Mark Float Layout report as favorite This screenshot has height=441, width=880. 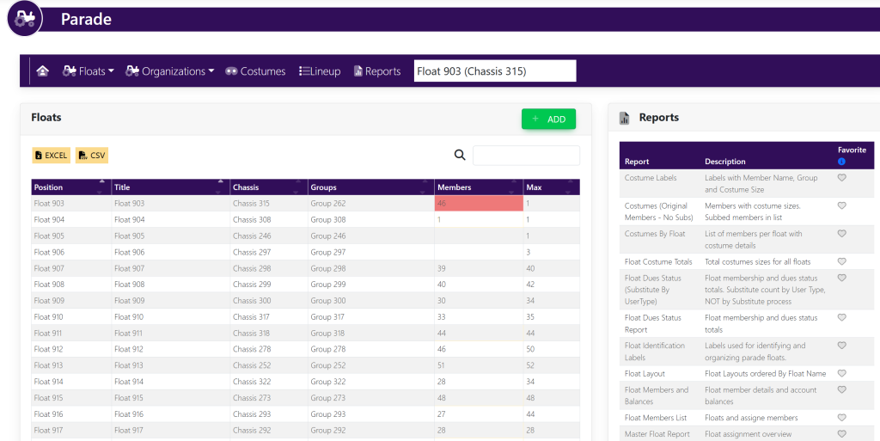pyautogui.click(x=842, y=374)
